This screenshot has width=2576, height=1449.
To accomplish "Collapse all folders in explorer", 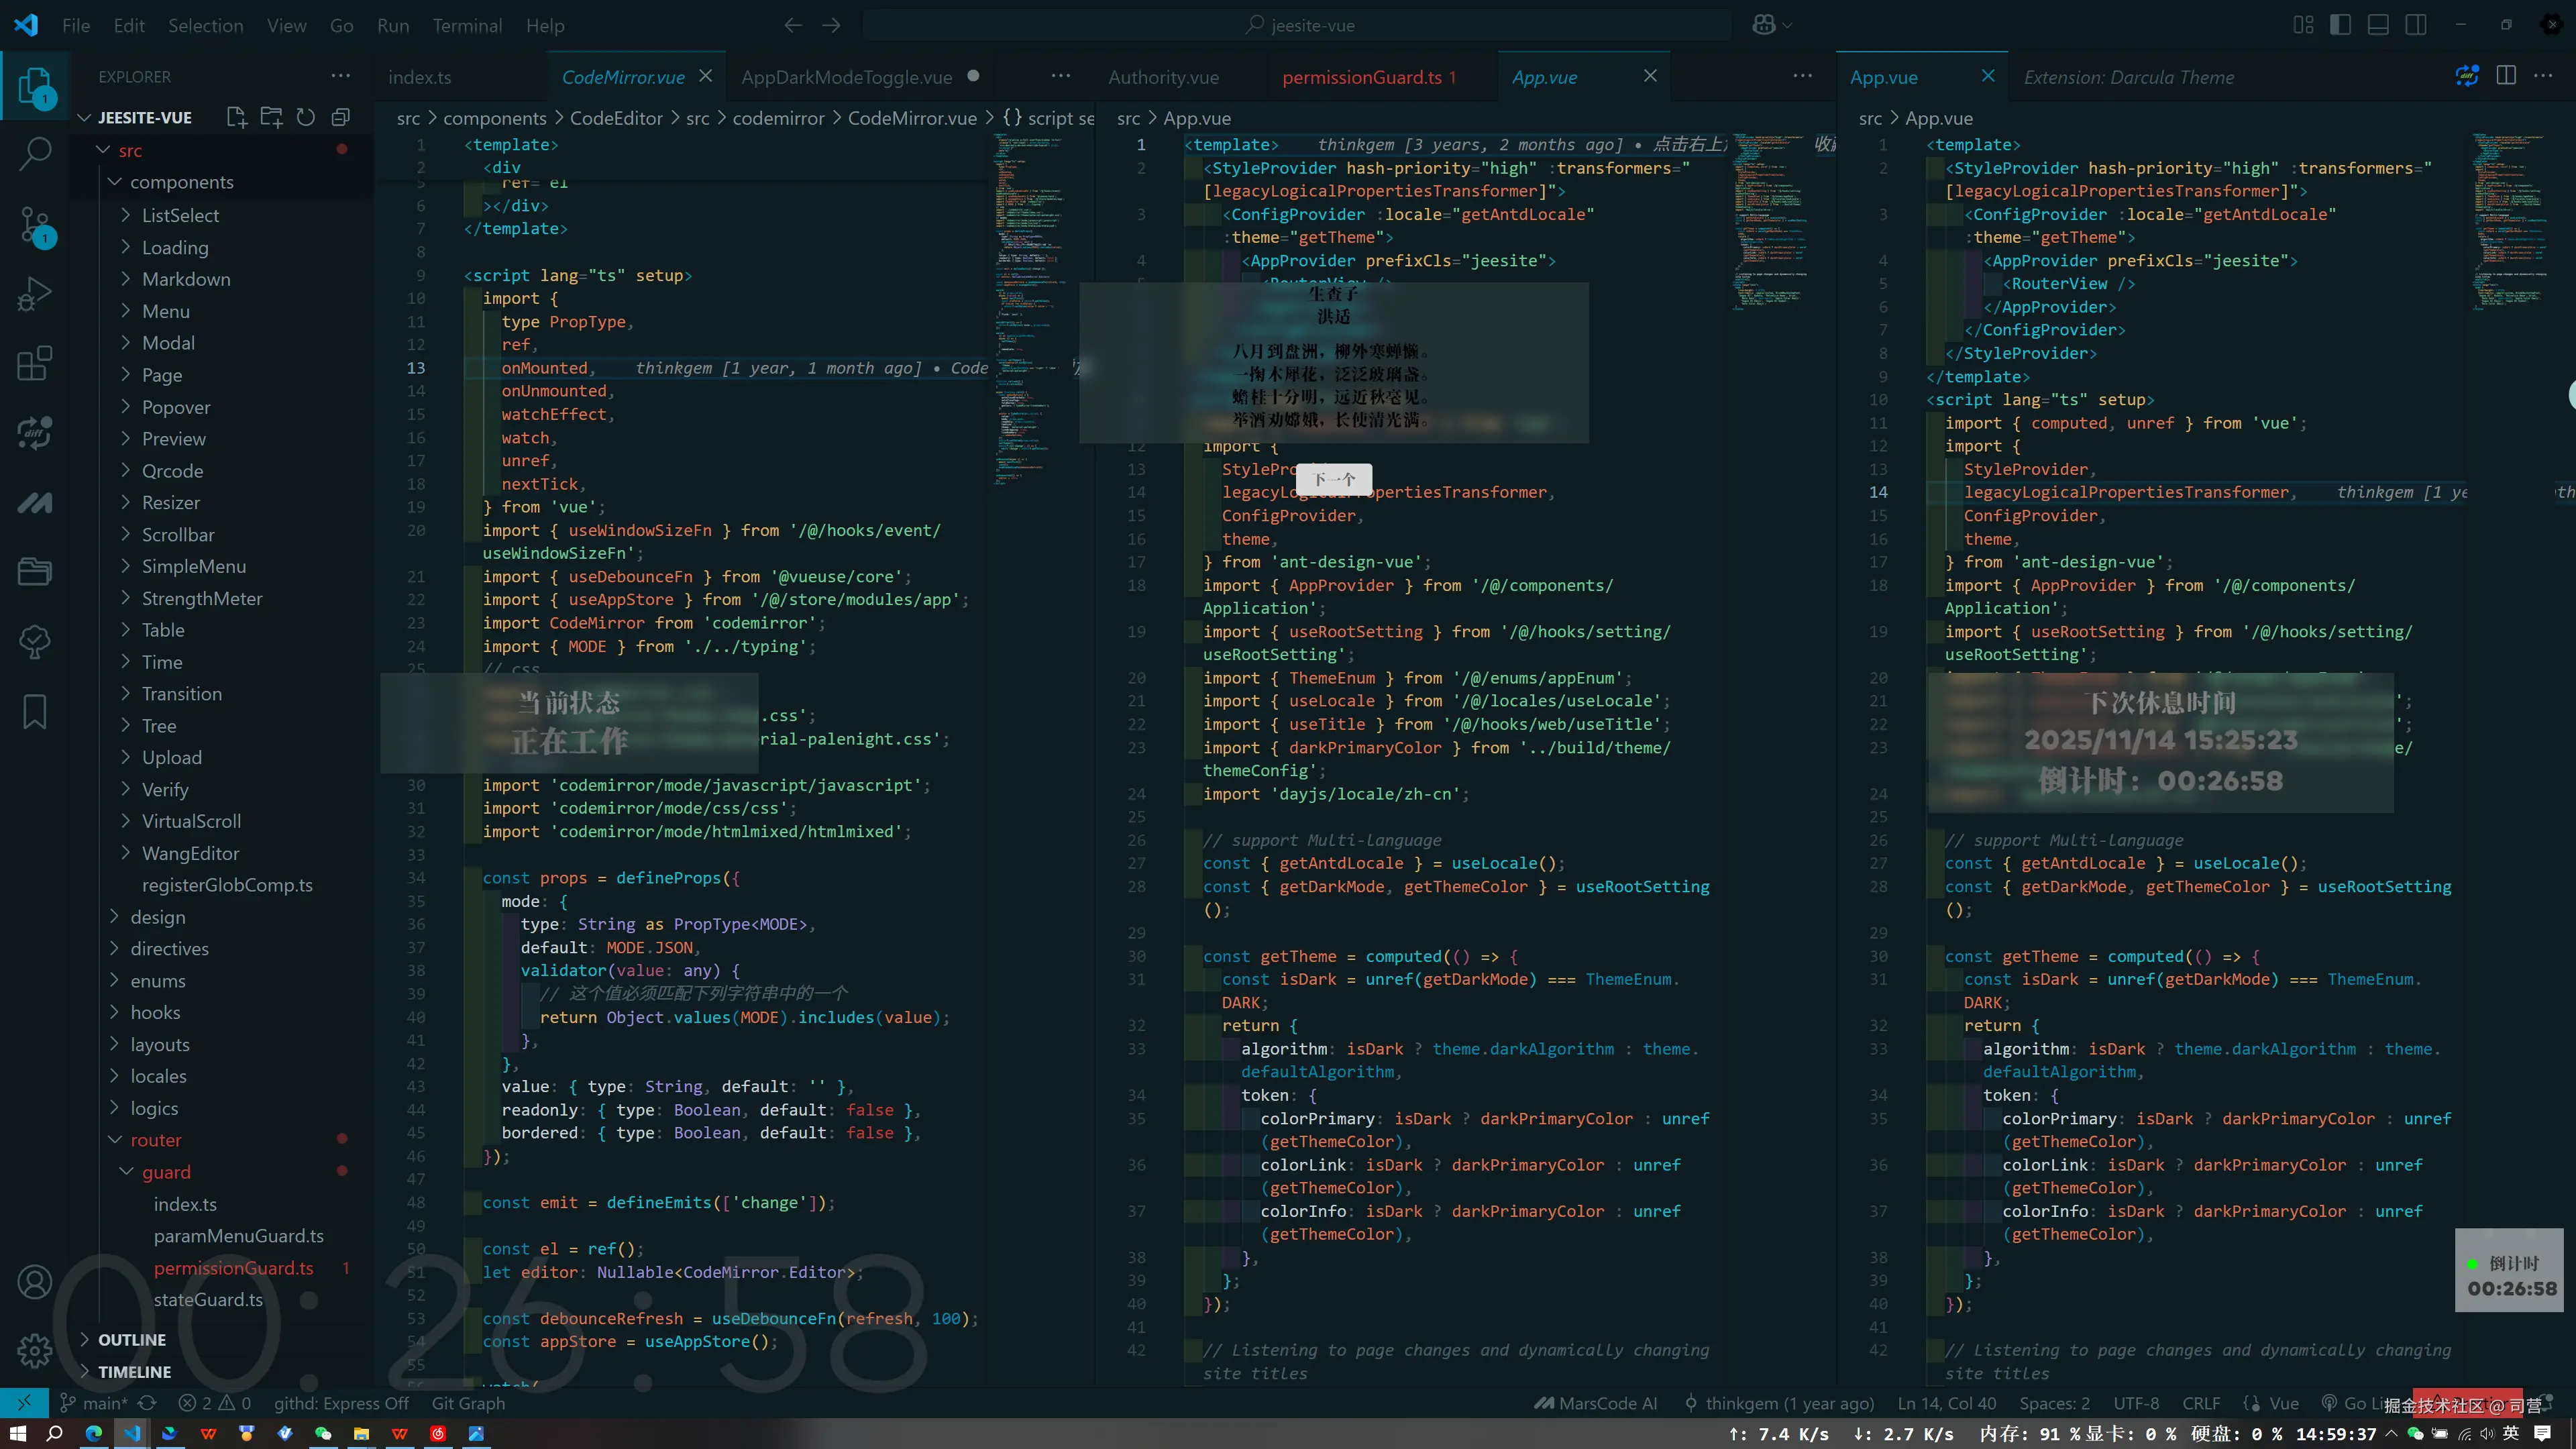I will click(341, 117).
